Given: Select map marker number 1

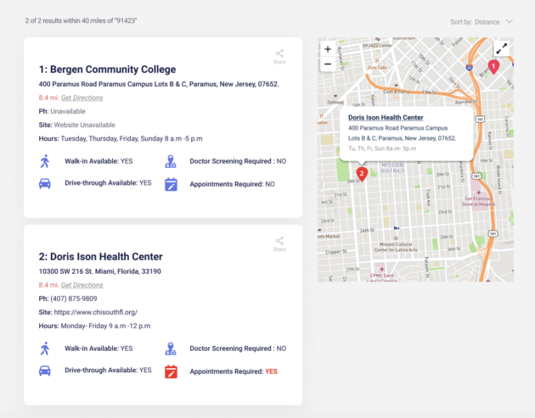Looking at the screenshot, I should tap(493, 66).
